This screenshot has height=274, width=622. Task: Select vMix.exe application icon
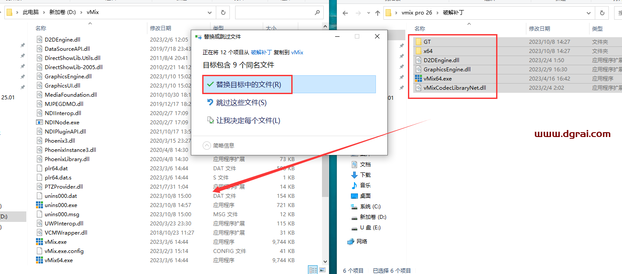[x=39, y=242]
